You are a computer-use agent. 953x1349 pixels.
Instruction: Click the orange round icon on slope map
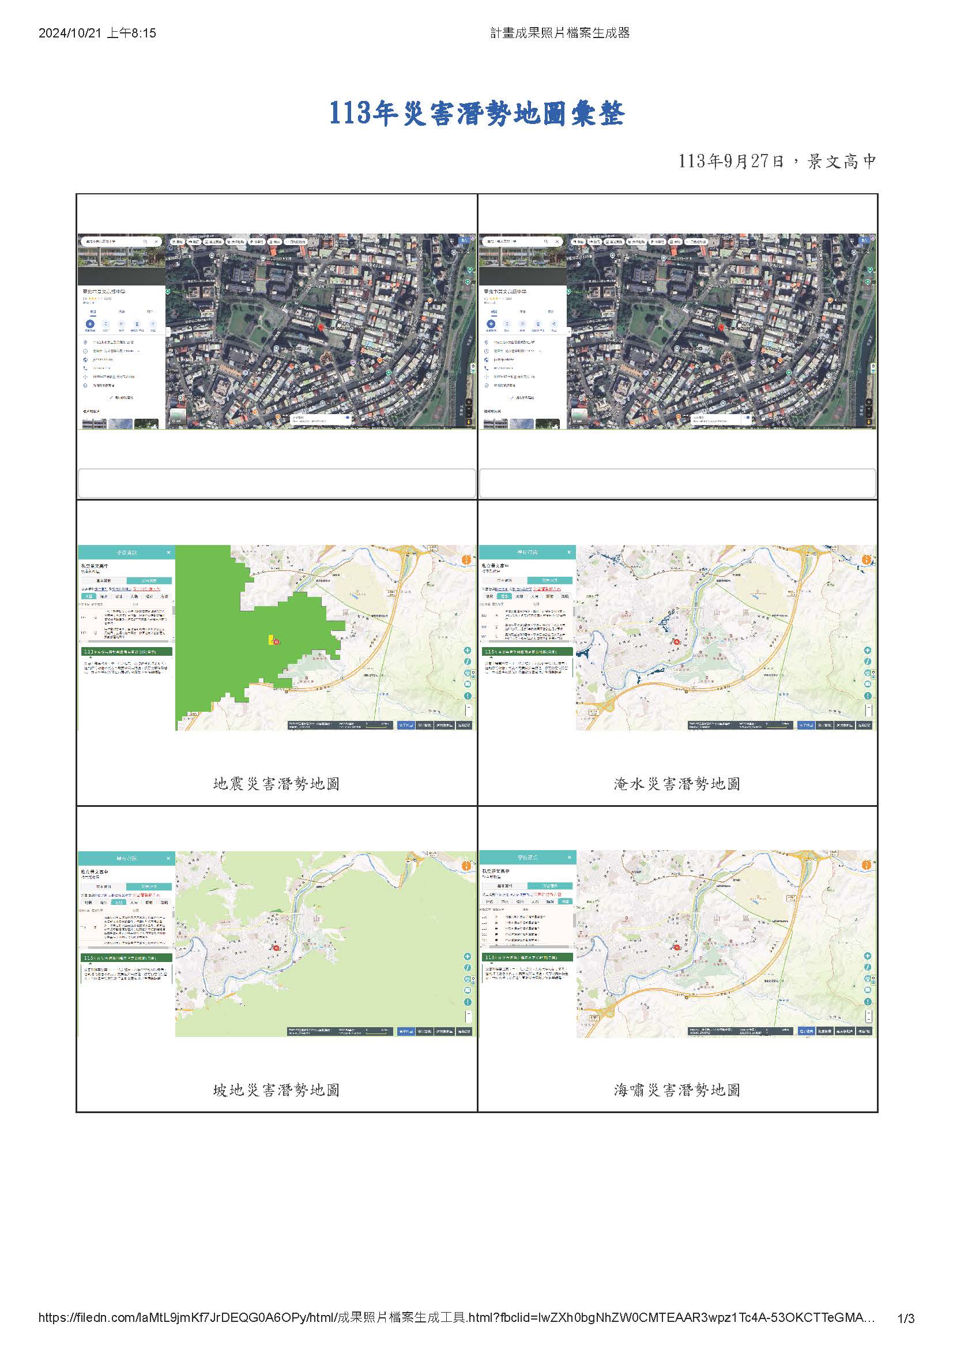pyautogui.click(x=466, y=865)
